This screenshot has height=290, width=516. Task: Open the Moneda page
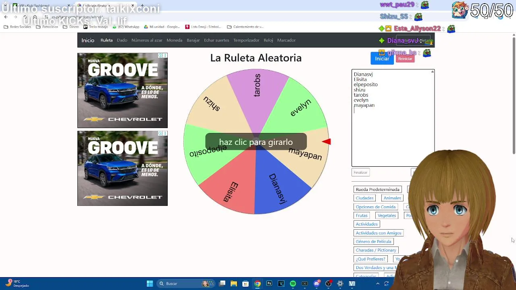tap(175, 40)
